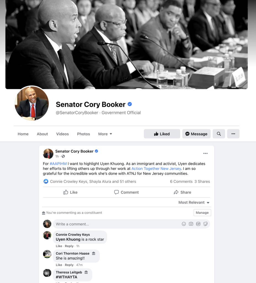Screen dimensions: 256x283
Task: Open the Videos tab
Action: [62, 134]
